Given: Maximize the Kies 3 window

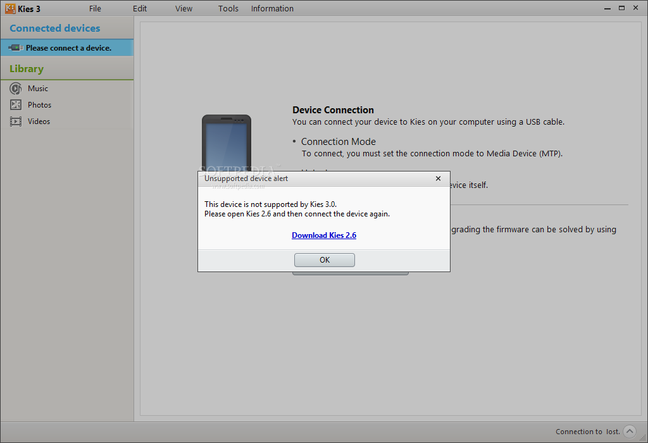Looking at the screenshot, I should point(621,8).
